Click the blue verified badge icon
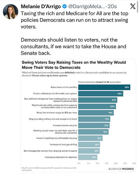 tap(64, 7)
